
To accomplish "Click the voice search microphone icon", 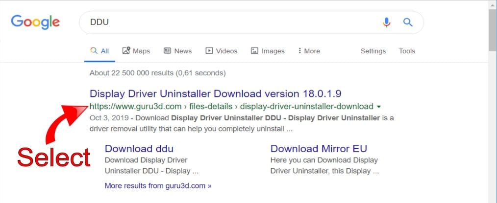I will click(387, 23).
